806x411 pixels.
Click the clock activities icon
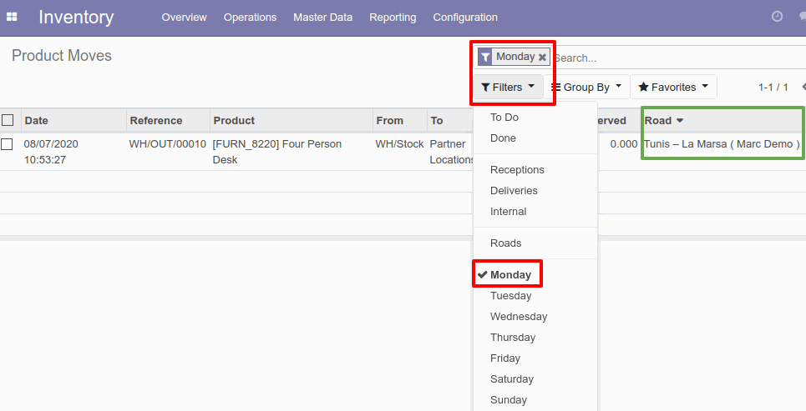pyautogui.click(x=777, y=17)
